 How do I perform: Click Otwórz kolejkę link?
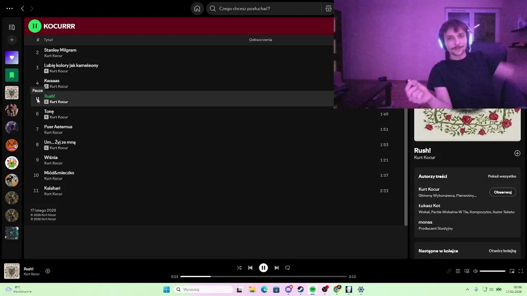click(x=502, y=251)
